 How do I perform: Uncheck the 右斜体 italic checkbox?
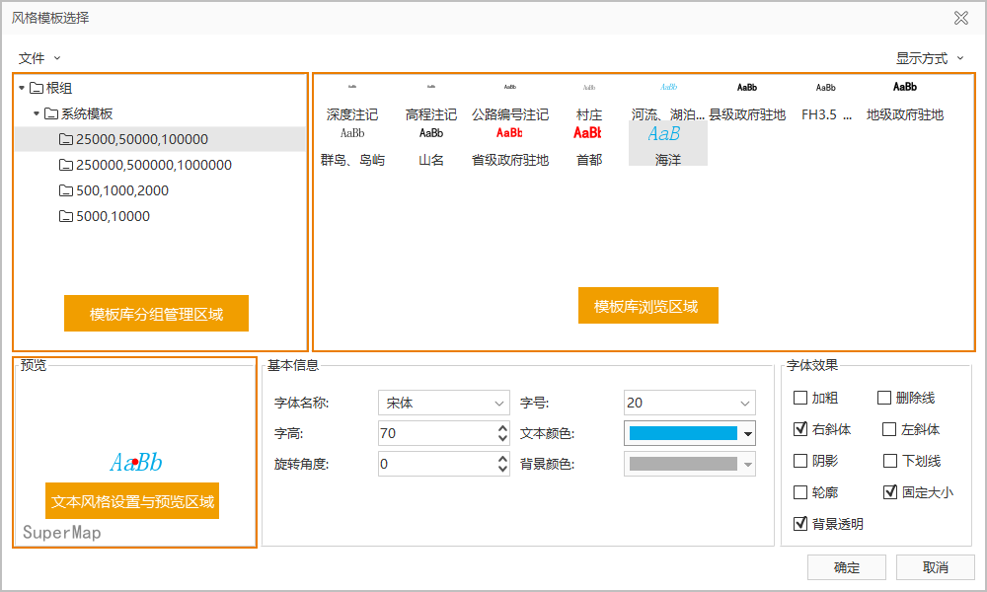pyautogui.click(x=799, y=430)
